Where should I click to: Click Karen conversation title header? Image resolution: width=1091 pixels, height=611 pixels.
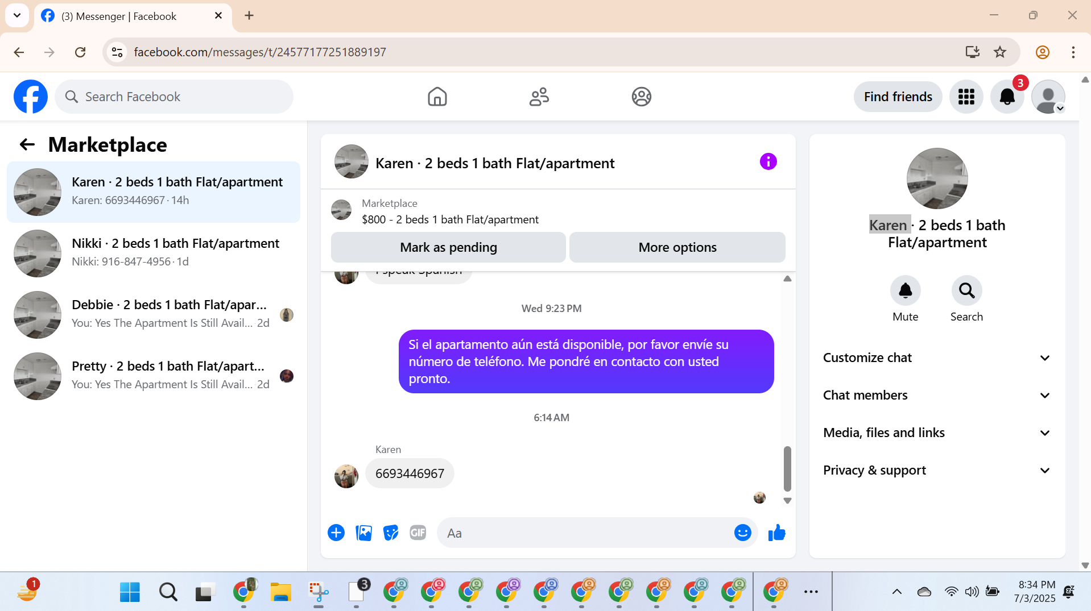[x=494, y=164]
